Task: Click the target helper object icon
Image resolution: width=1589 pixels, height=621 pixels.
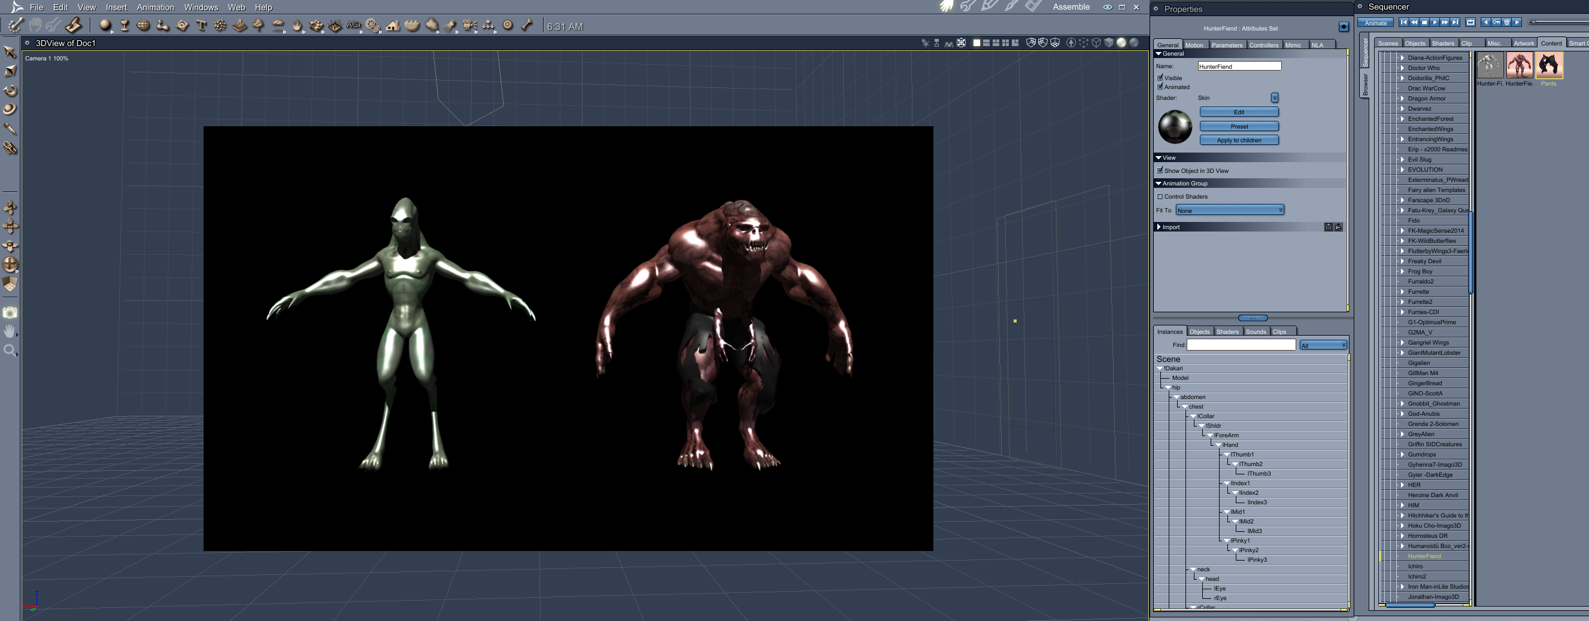Action: 508,25
